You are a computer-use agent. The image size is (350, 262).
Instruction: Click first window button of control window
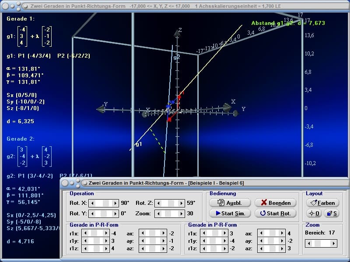click(x=65, y=183)
